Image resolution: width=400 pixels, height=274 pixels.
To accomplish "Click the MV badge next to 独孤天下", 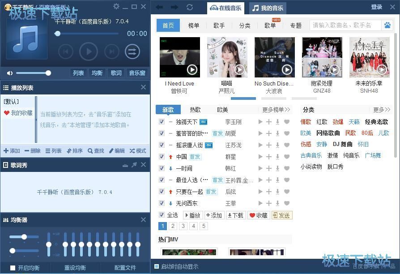I will coord(203,122).
